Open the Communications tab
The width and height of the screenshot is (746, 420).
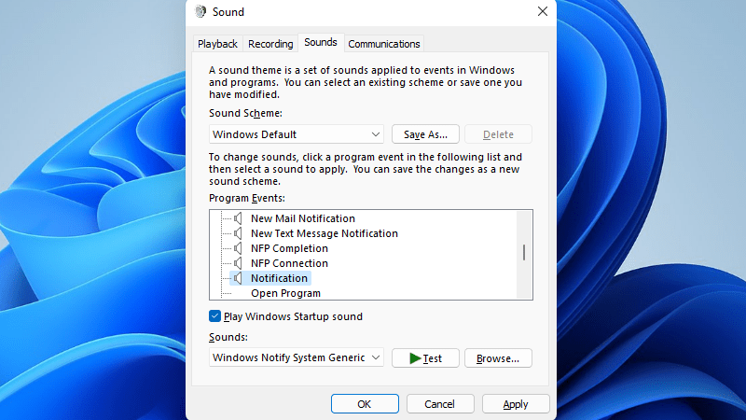[384, 44]
